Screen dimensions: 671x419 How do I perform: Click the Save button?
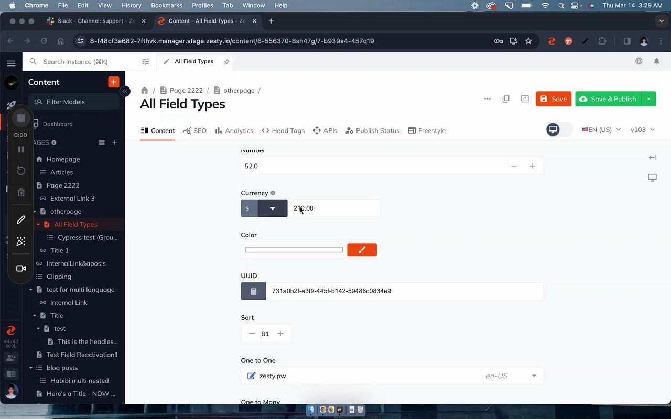[x=554, y=99]
